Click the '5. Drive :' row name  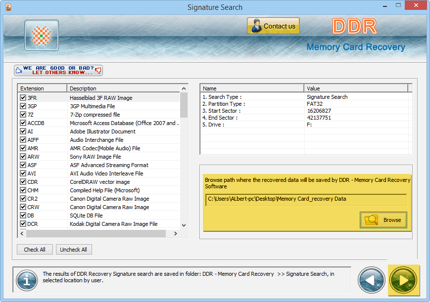click(213, 125)
